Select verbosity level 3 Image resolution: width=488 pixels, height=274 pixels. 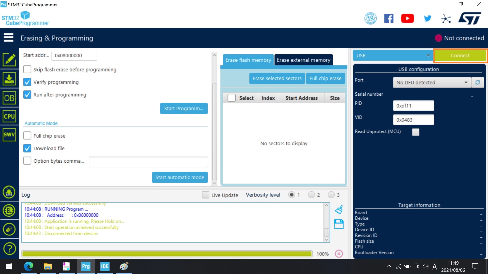[331, 195]
